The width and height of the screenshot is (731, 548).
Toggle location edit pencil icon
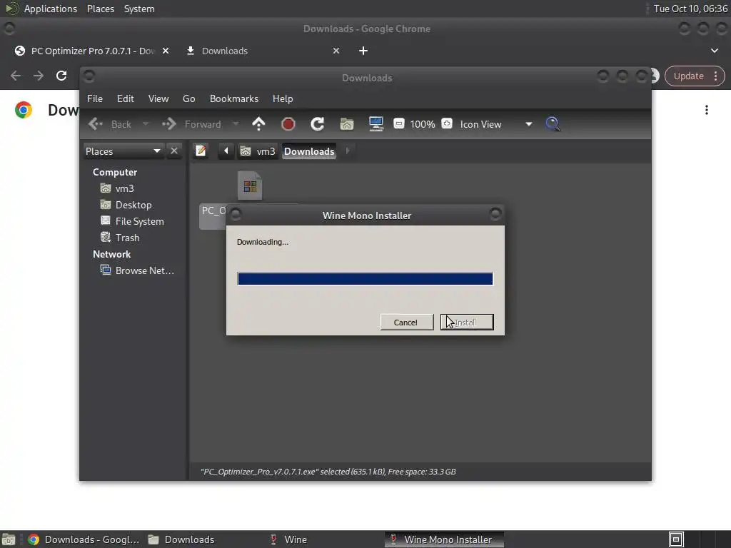(201, 151)
